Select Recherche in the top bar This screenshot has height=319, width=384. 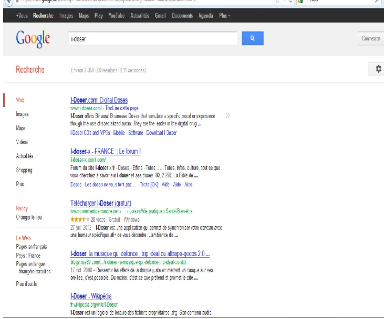pyautogui.click(x=43, y=16)
